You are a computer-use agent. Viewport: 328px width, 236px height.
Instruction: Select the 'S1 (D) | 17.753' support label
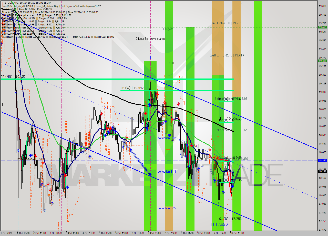tap(230, 219)
